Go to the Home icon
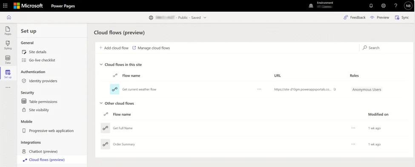This screenshot has height=167, width=415. (9, 17)
